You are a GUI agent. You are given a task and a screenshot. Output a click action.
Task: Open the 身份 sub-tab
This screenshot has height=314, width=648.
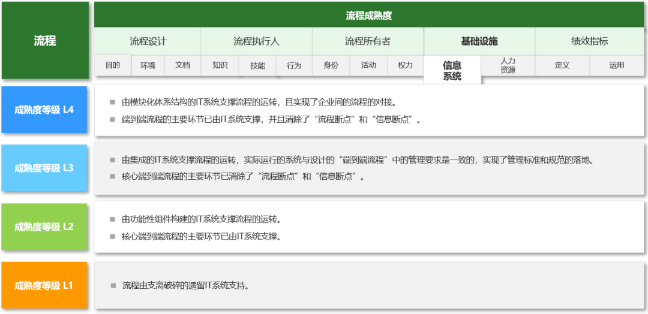click(x=331, y=65)
